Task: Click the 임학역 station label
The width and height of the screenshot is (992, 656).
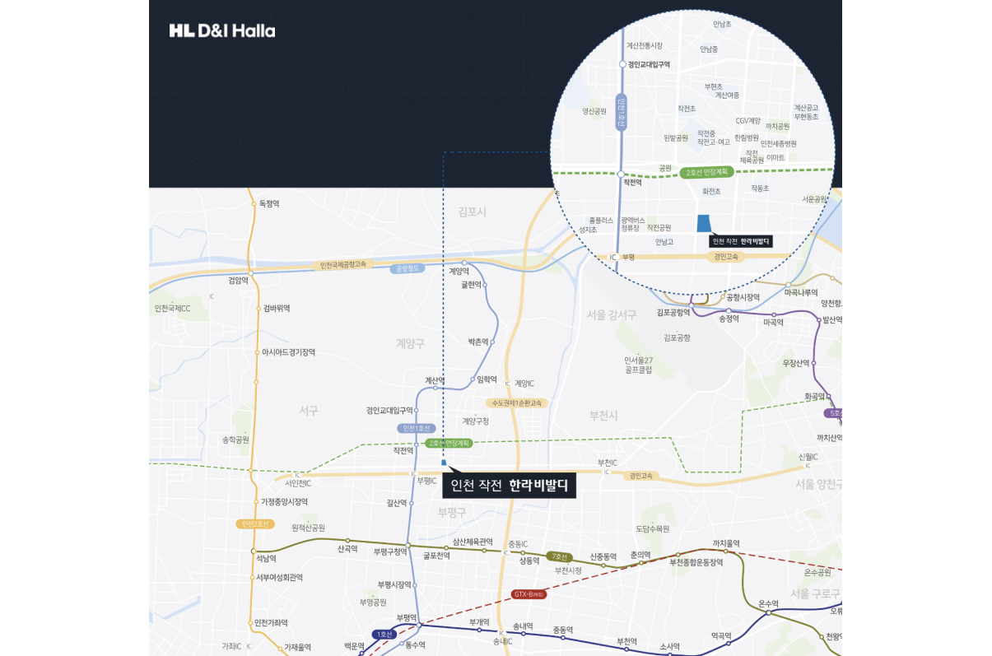Action: pyautogui.click(x=487, y=379)
